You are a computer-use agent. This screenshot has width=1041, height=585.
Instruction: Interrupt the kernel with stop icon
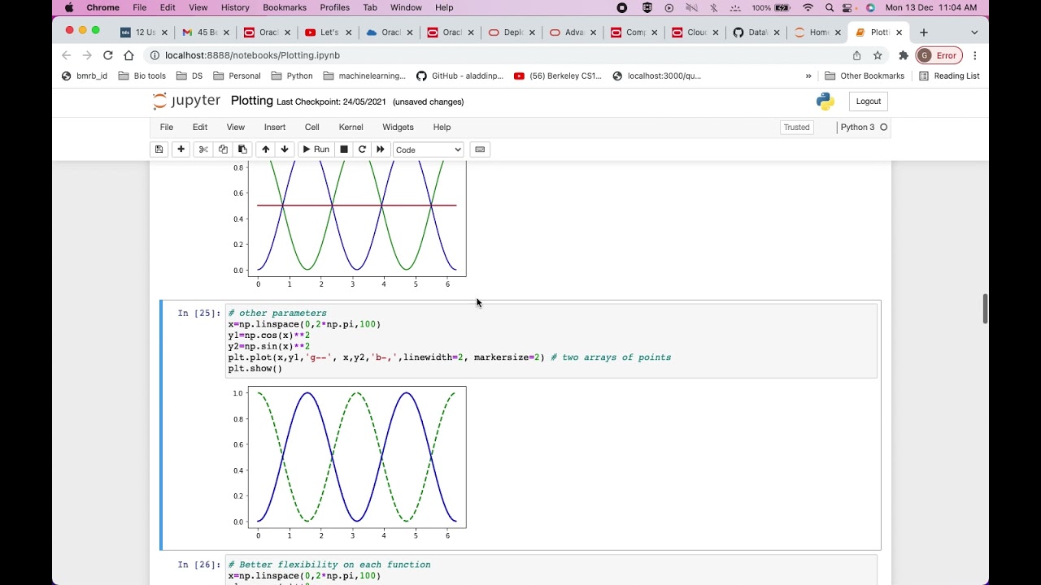pos(344,149)
